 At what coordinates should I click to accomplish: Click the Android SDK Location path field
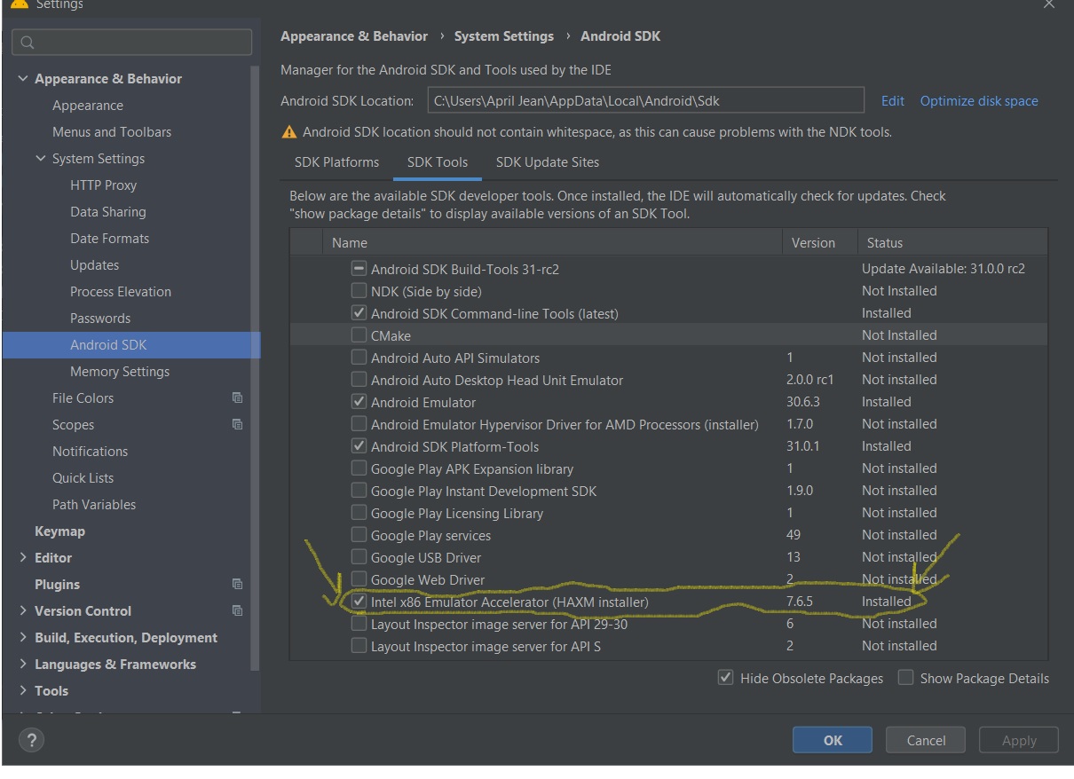click(x=645, y=101)
